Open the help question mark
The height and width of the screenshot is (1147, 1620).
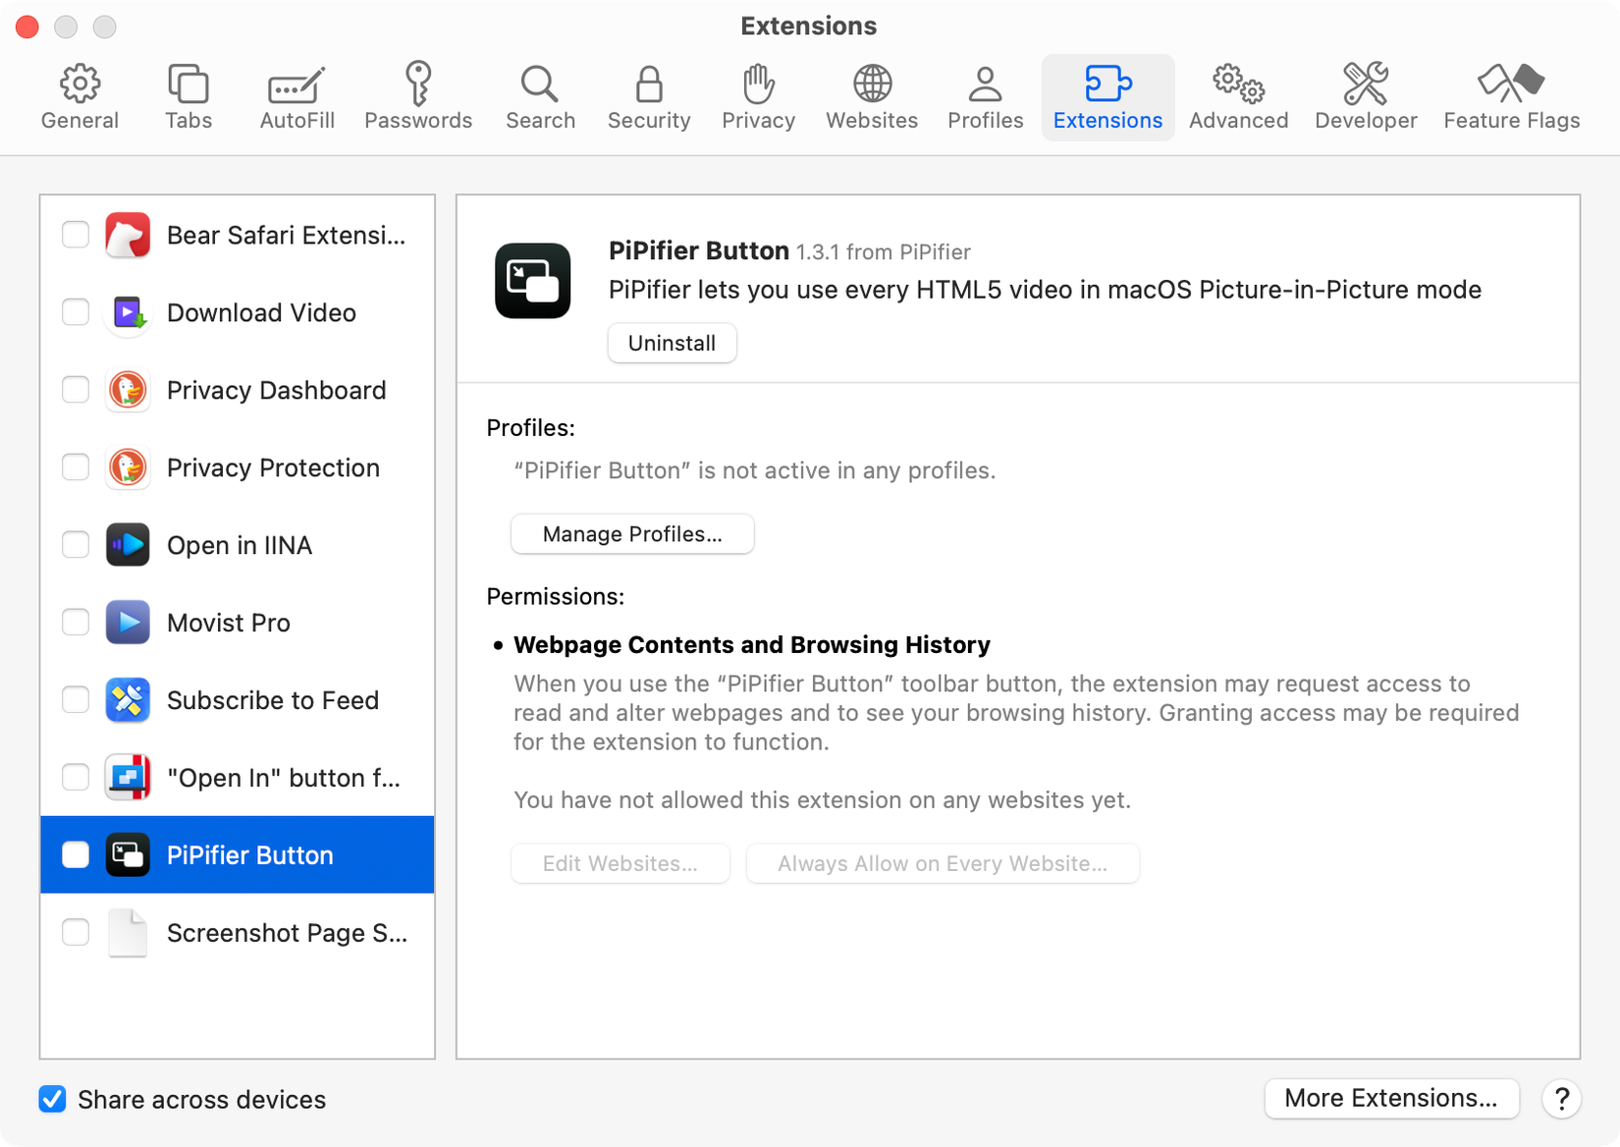tap(1561, 1099)
